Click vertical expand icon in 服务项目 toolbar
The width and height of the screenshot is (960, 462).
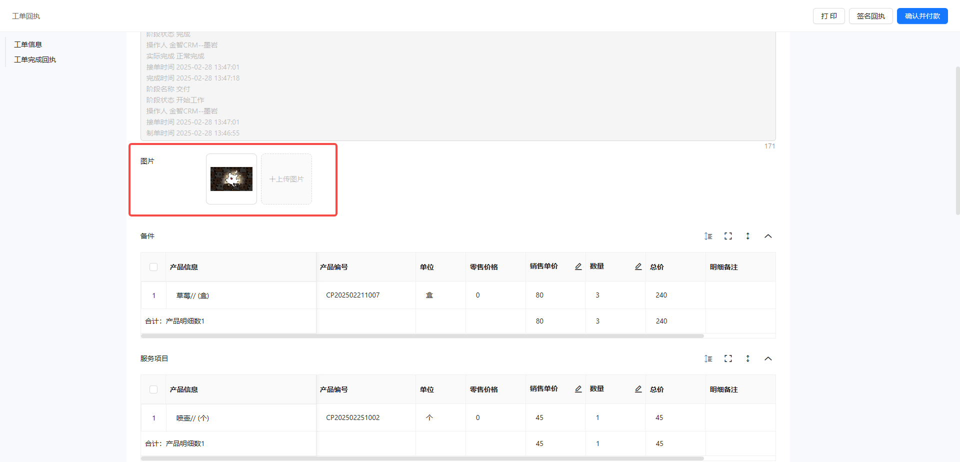(x=748, y=358)
